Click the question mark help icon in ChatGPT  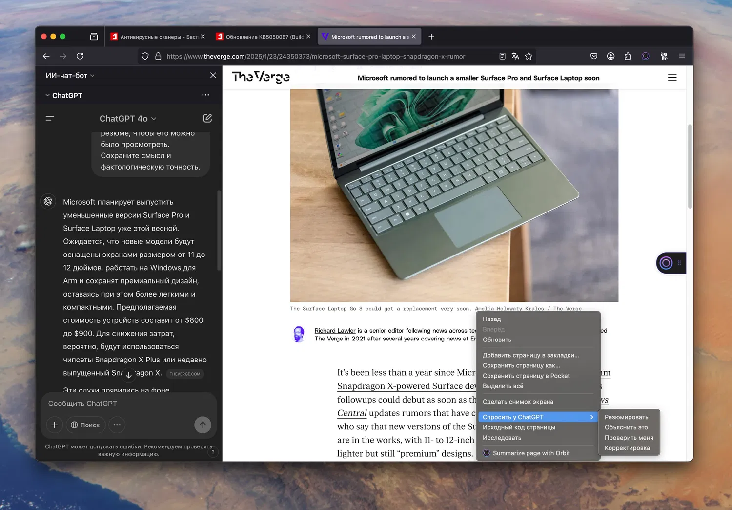coord(213,452)
